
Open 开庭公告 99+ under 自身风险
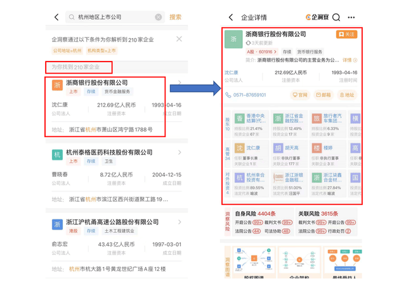point(249,223)
